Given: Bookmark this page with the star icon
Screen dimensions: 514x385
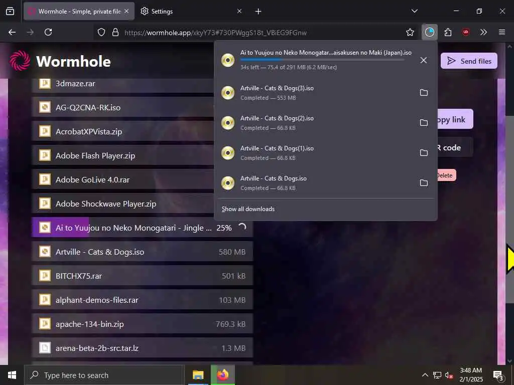Looking at the screenshot, I should [410, 32].
